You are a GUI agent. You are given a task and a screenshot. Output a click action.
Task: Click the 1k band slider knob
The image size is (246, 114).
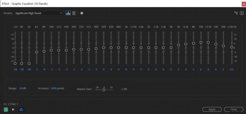point(126,48)
